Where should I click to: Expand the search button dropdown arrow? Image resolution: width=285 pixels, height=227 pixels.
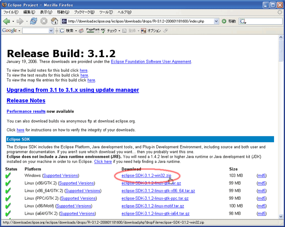76,31
